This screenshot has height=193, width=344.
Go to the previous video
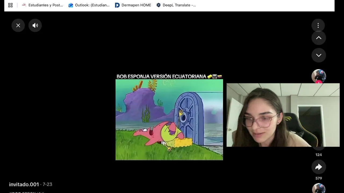(x=319, y=38)
